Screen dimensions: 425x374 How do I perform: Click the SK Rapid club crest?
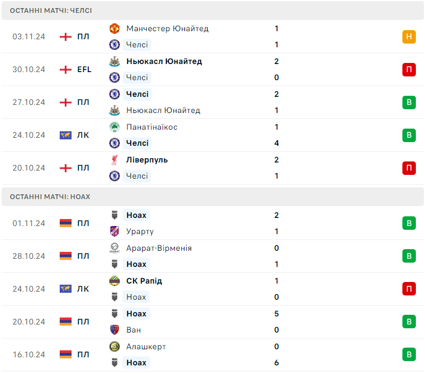(x=114, y=281)
